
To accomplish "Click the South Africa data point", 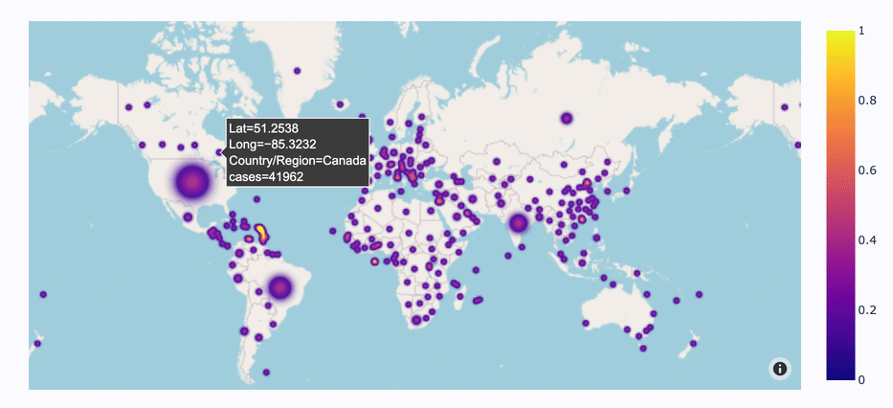I will [416, 320].
